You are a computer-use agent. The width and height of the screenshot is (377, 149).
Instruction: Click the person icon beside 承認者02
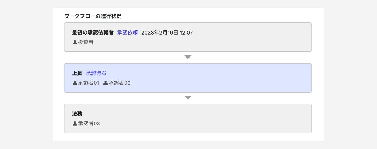[106, 83]
